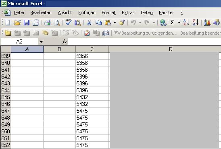The width and height of the screenshot is (221, 149).
Task: Run the ABC spelling check icon
Action: [69, 23]
